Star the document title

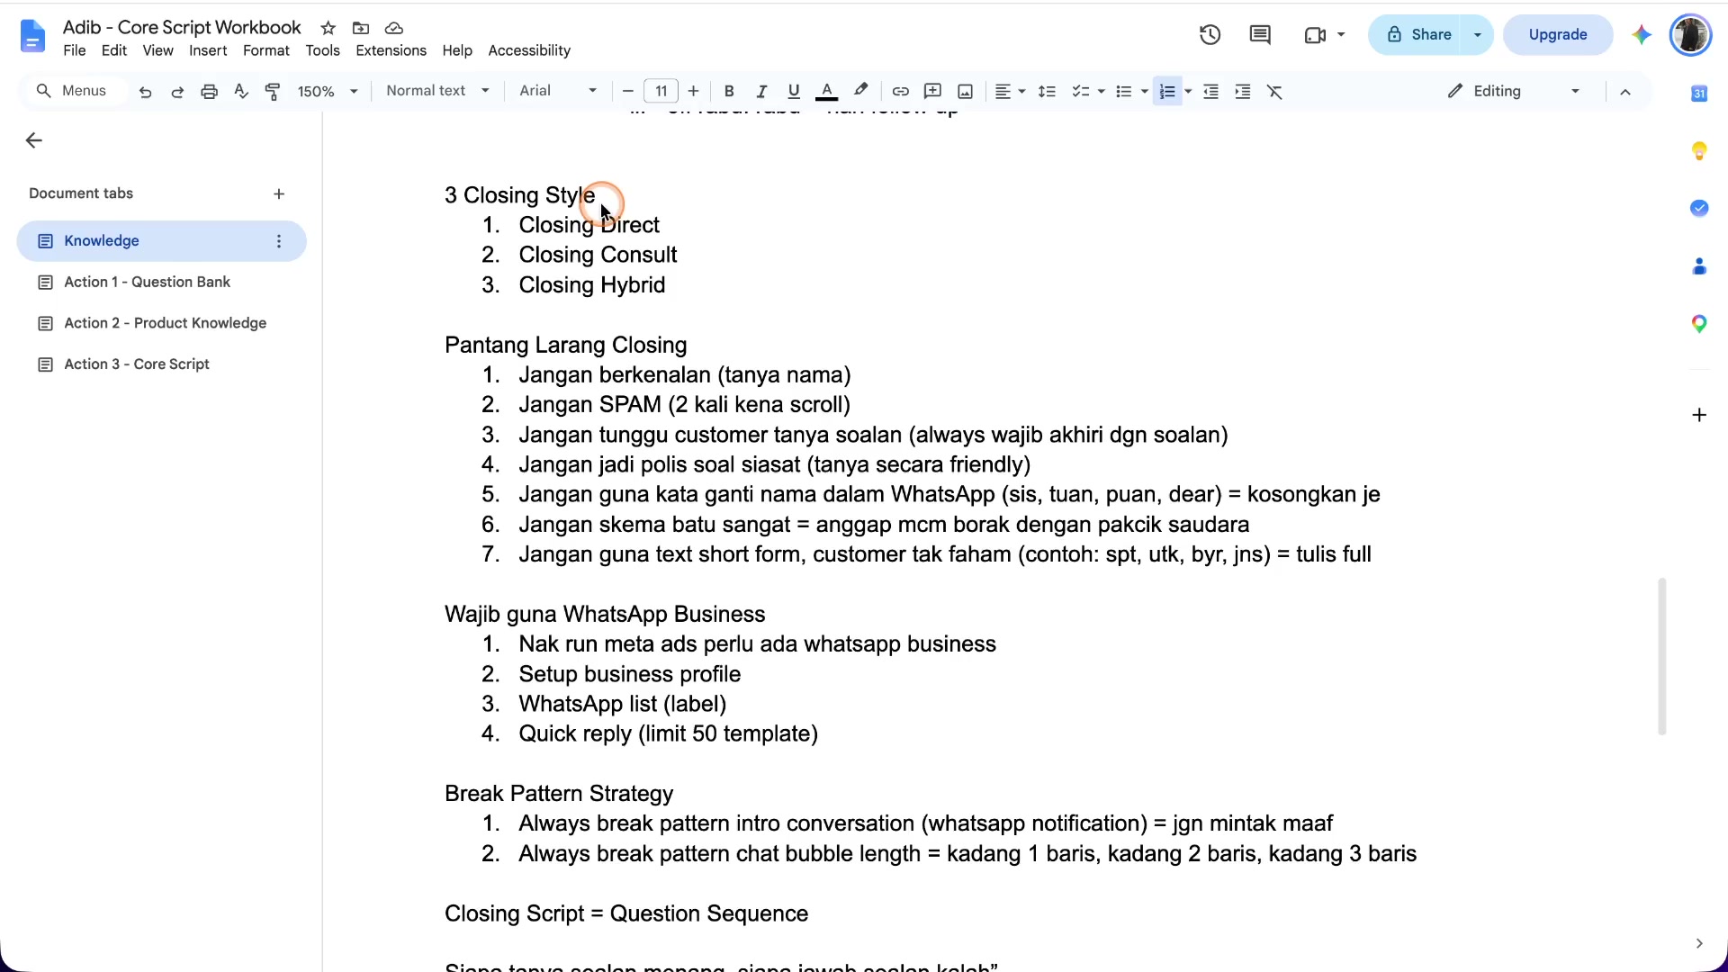point(328,28)
